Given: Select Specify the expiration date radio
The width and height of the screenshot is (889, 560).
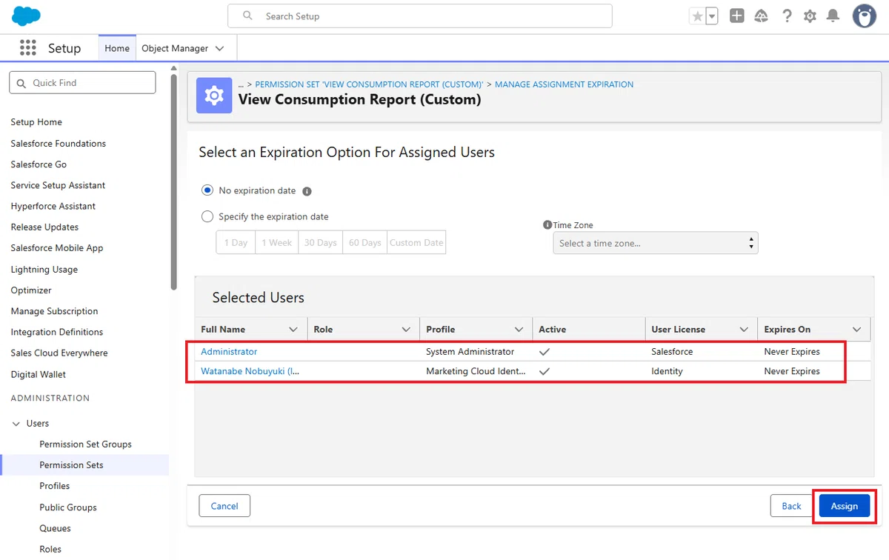Looking at the screenshot, I should [x=207, y=217].
